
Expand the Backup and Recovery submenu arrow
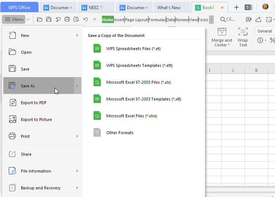(77, 188)
